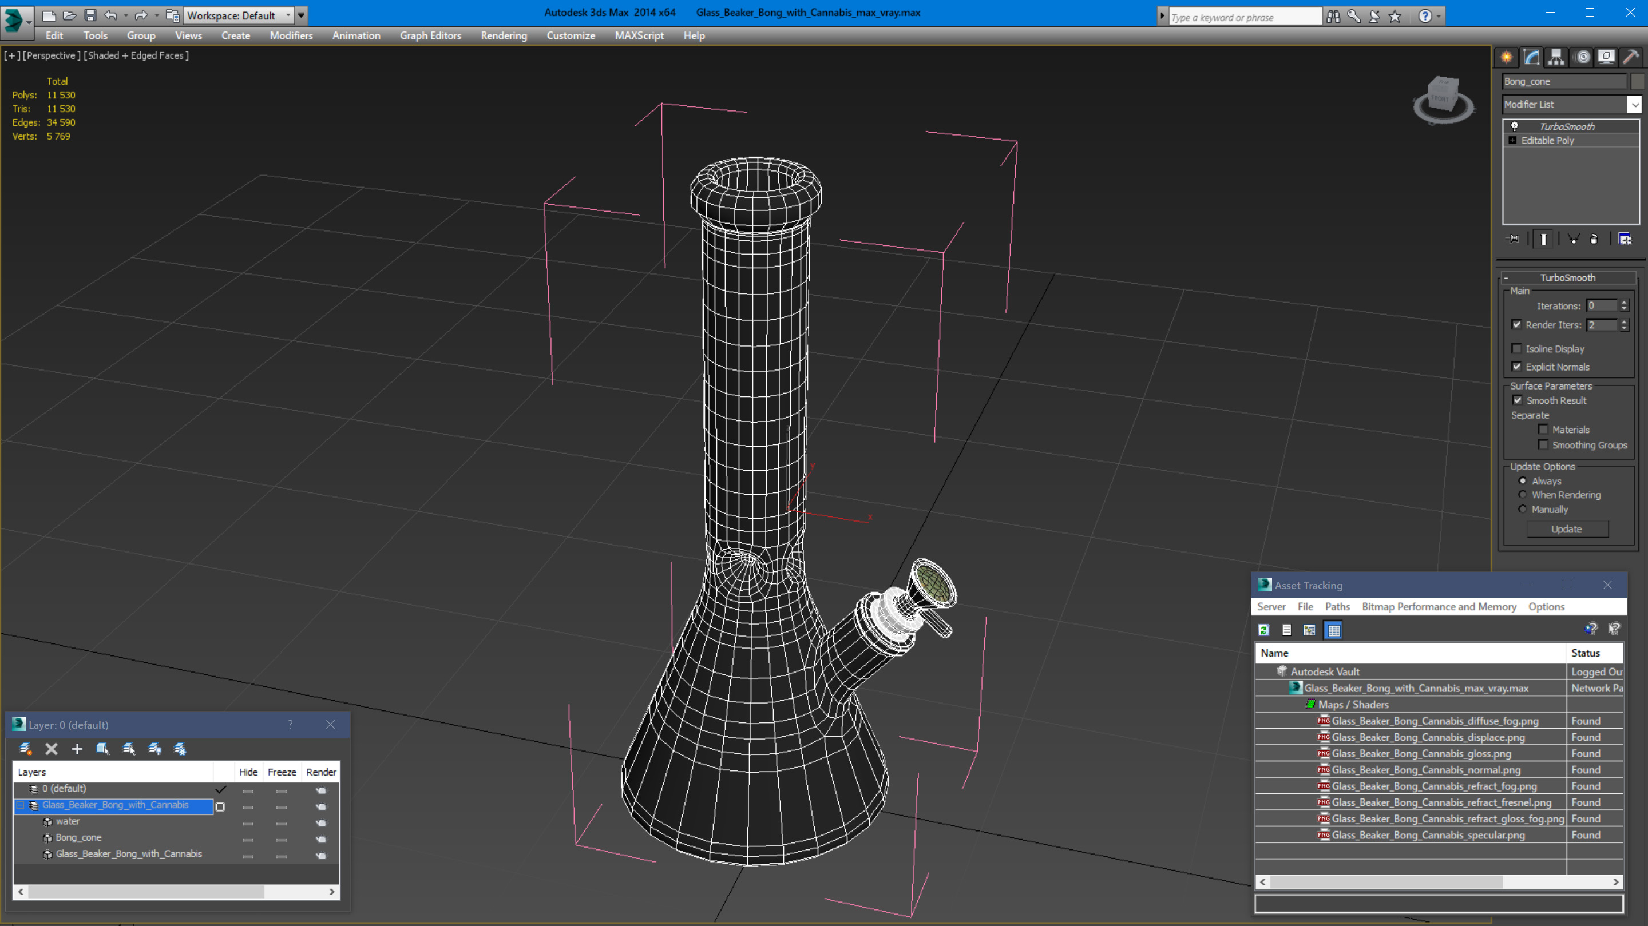Viewport: 1648px width, 926px height.
Task: Click Refresh icon in Asset Tracking
Action: click(x=1263, y=630)
